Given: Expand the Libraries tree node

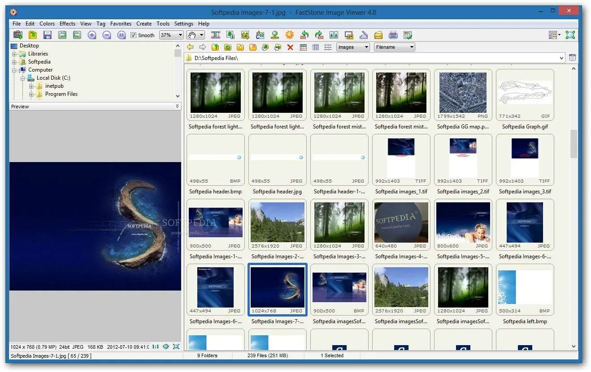Looking at the screenshot, I should point(14,54).
